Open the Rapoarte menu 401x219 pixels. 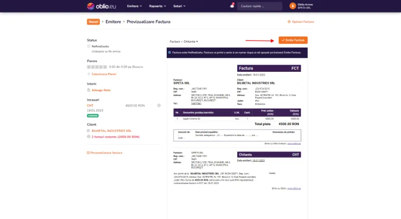coord(157,6)
